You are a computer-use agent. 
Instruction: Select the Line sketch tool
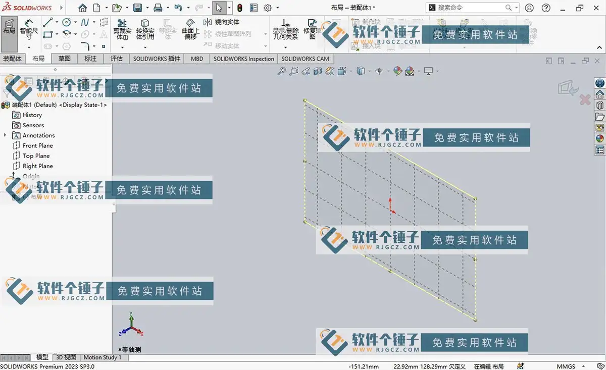[48, 22]
